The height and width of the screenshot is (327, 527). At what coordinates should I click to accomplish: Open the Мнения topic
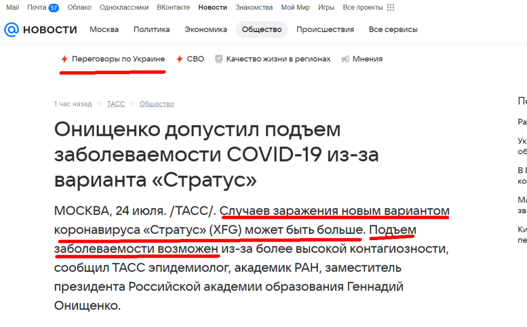367,59
